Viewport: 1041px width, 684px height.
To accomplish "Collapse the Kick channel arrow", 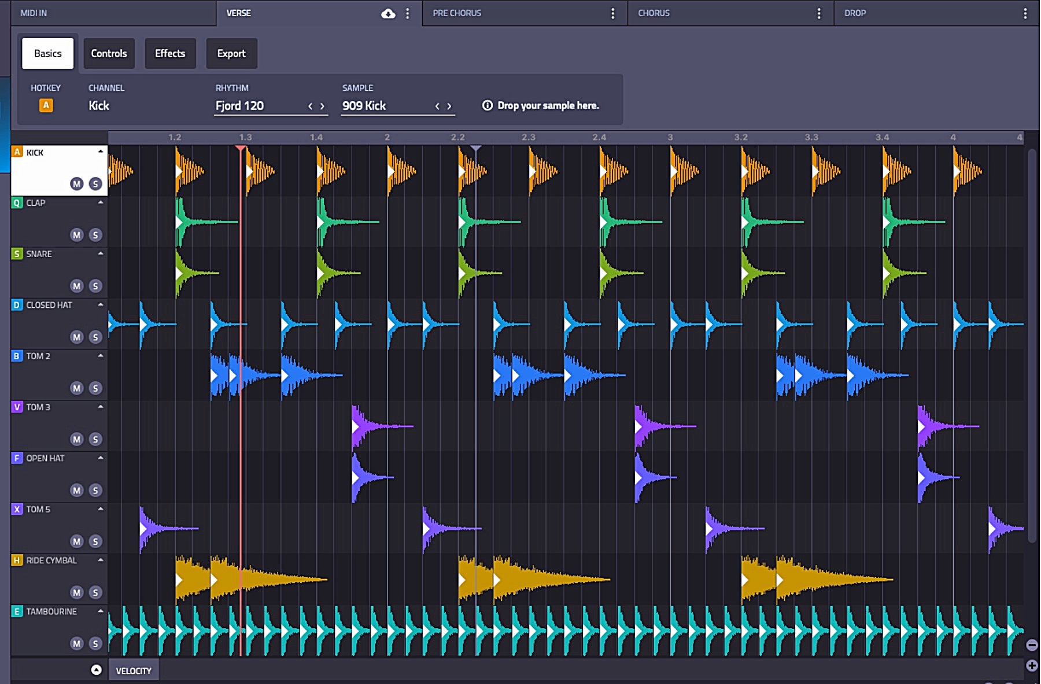I will [x=101, y=151].
